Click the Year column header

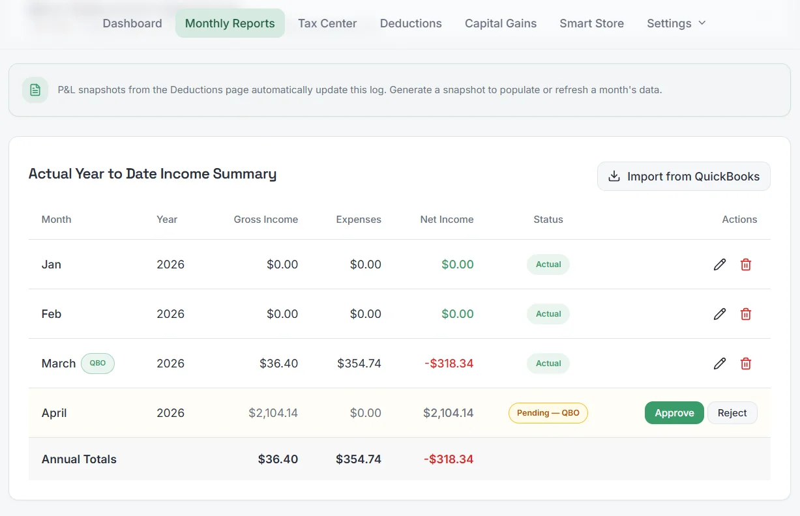(x=167, y=220)
